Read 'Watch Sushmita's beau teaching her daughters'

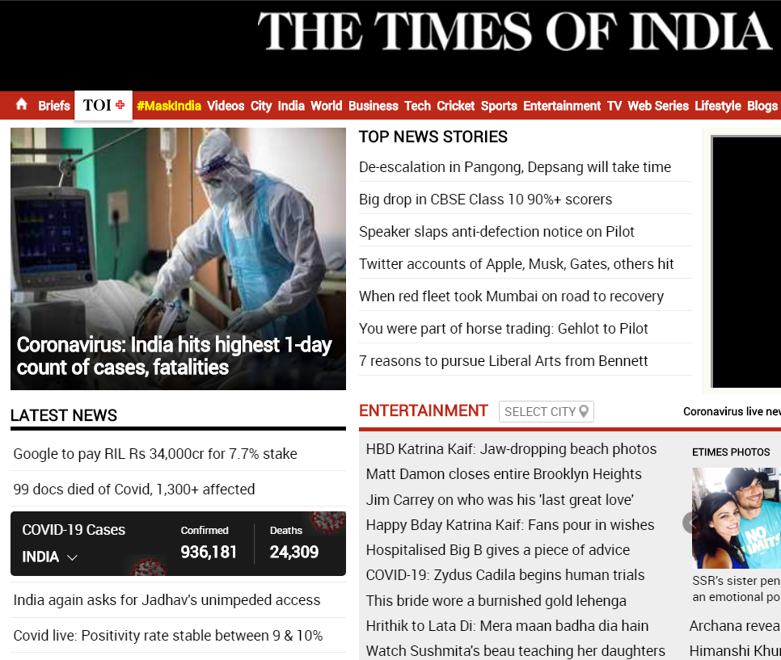click(516, 650)
